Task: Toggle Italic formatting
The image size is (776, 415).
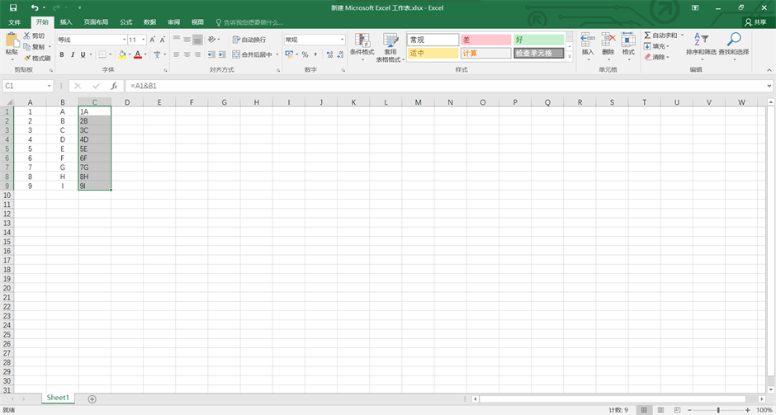Action: pos(73,55)
